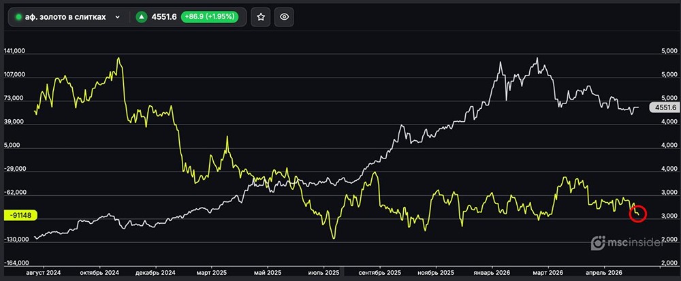This screenshot has width=681, height=281.
Task: Click the yellow -91148 value label
Action: pos(20,214)
